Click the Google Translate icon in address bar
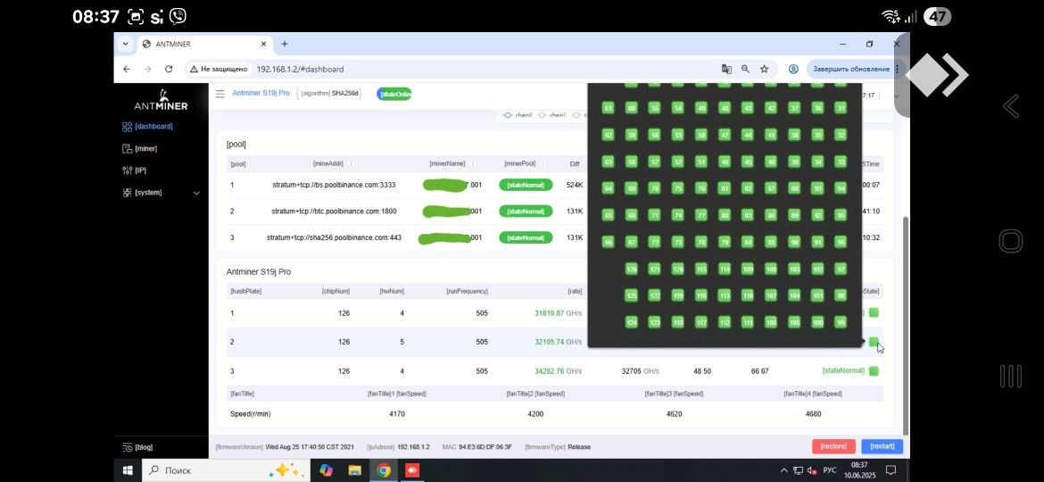This screenshot has height=482, width=1044. click(726, 69)
